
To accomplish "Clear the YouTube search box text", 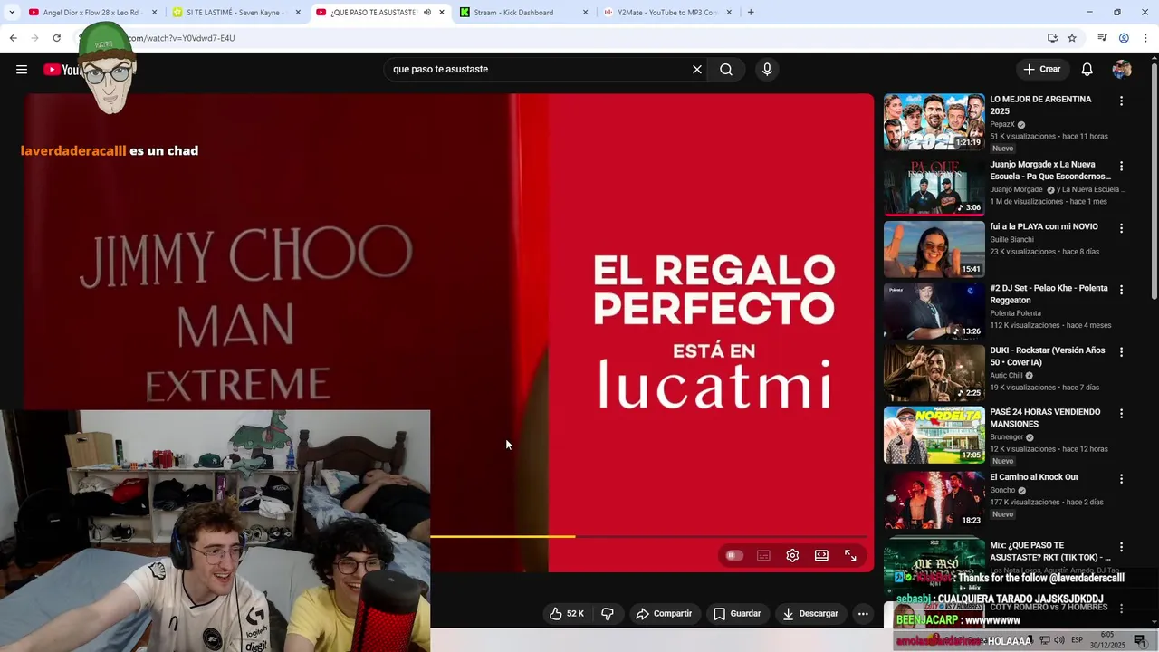I will [x=697, y=70].
